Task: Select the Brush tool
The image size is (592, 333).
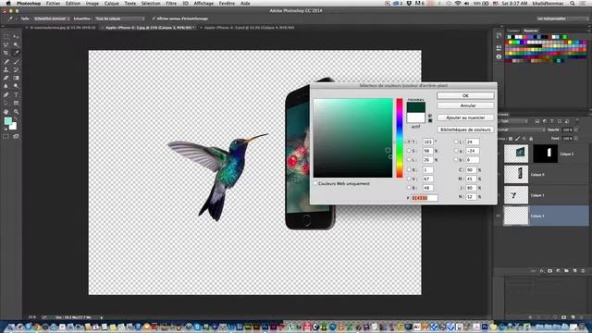Action: point(16,62)
